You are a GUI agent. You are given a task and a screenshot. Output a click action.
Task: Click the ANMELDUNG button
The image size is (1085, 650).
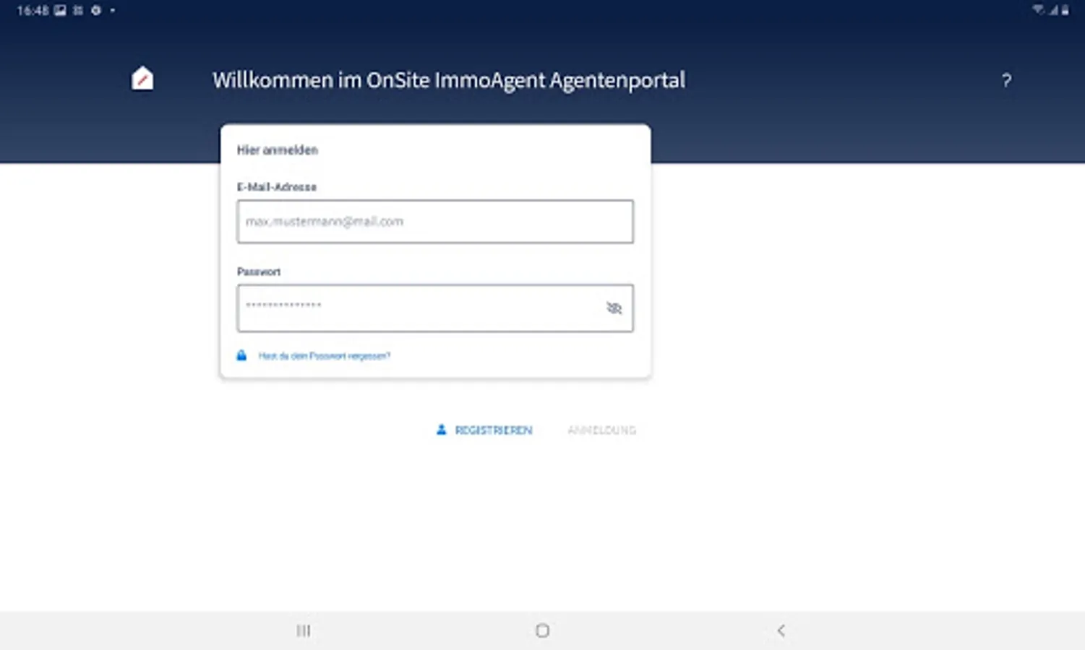point(601,430)
